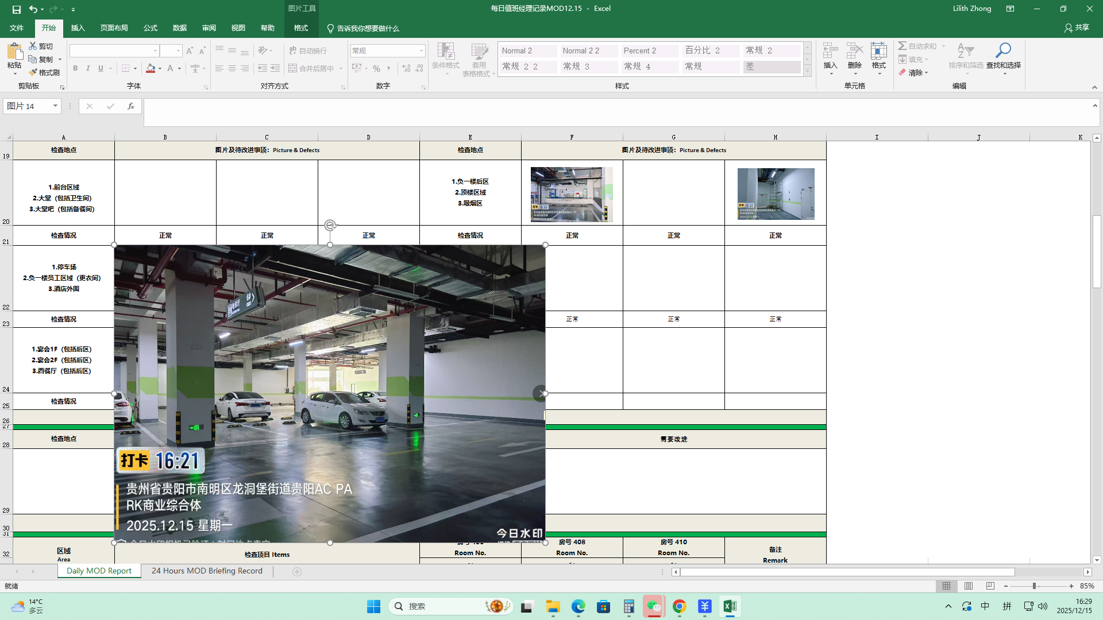Open WeChat from the taskbar
The image size is (1103, 620).
tap(654, 606)
